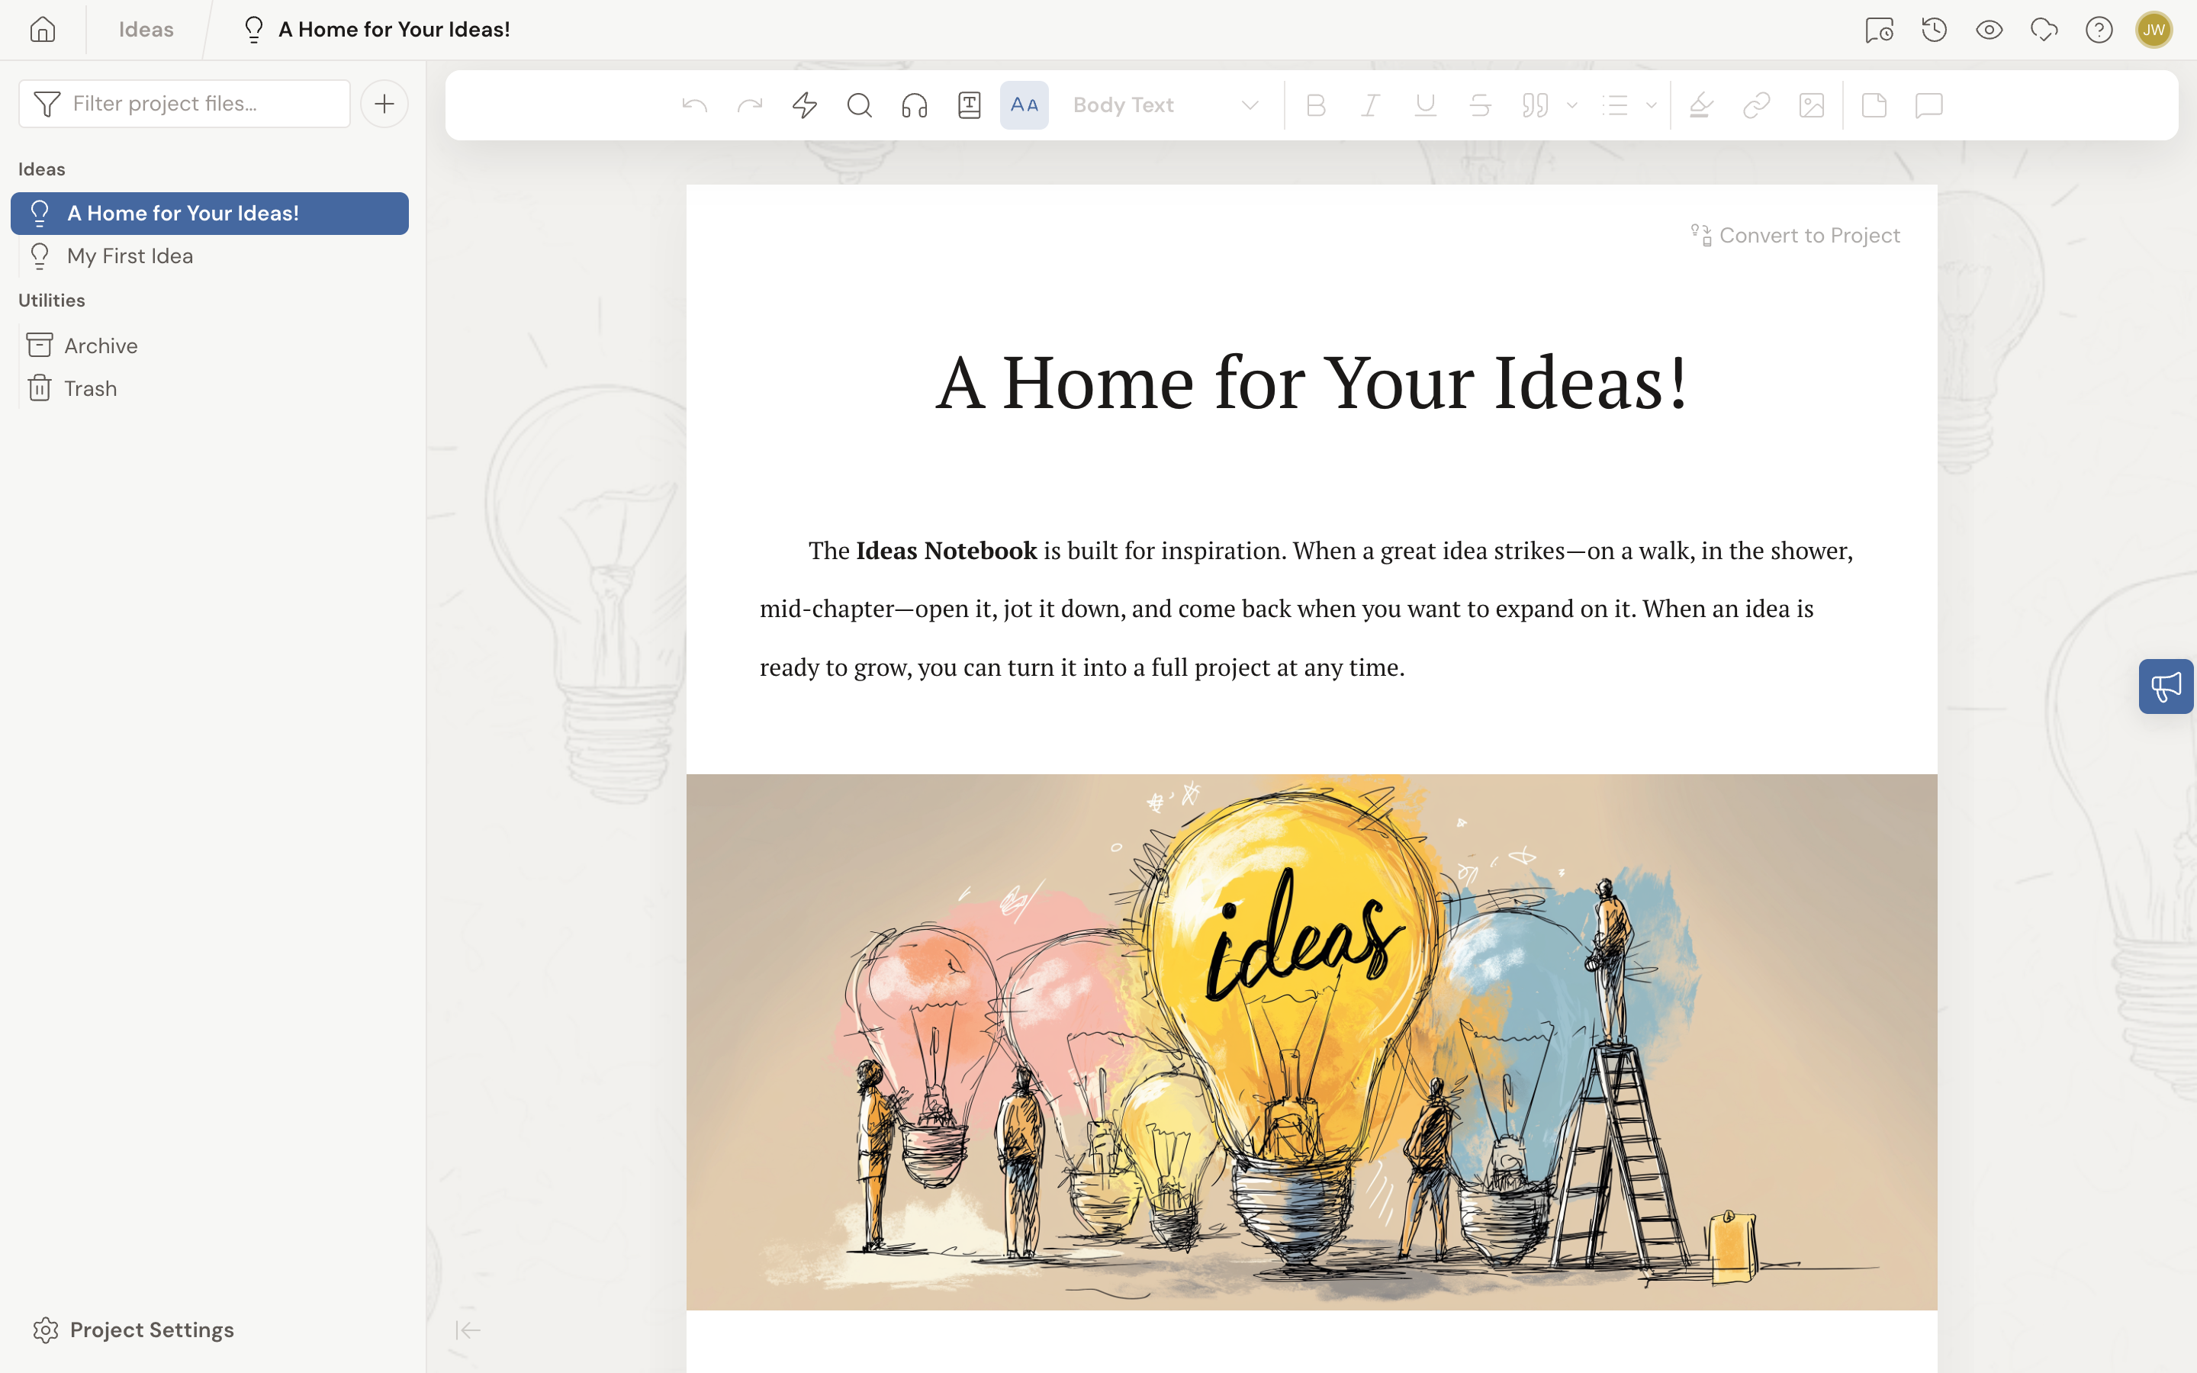The width and height of the screenshot is (2197, 1373).
Task: Click the boxed T text tool icon
Action: [970, 105]
